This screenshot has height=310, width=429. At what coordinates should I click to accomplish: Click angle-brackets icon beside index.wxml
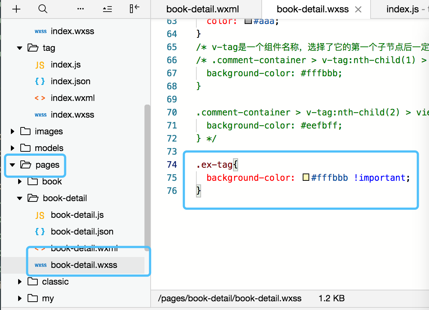point(40,98)
